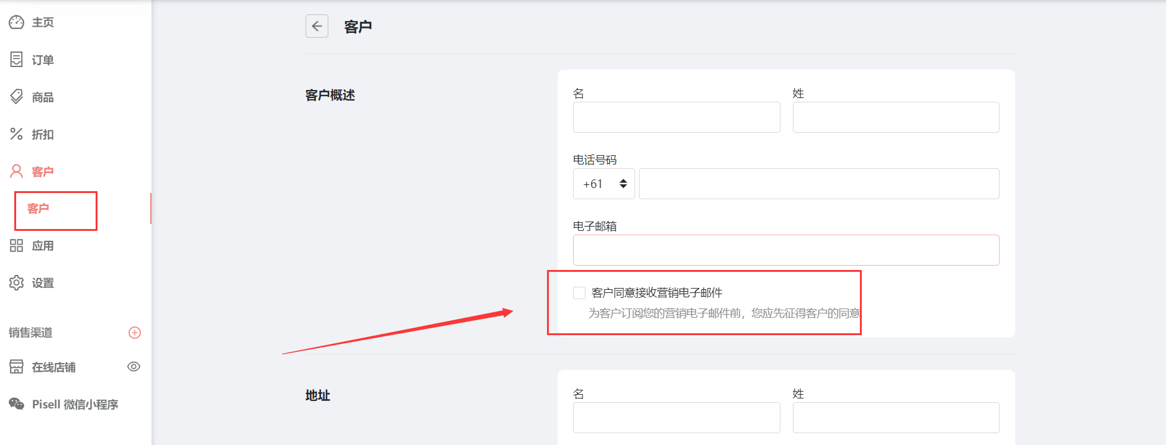Click the 电子邮箱 field label

(595, 226)
